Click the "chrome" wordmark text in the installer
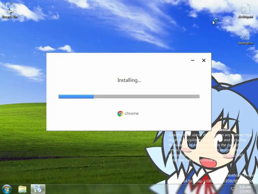Image resolution: width=258 pixels, height=194 pixels. (x=132, y=113)
